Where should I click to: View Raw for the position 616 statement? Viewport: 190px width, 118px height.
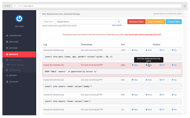[x=135, y=95]
